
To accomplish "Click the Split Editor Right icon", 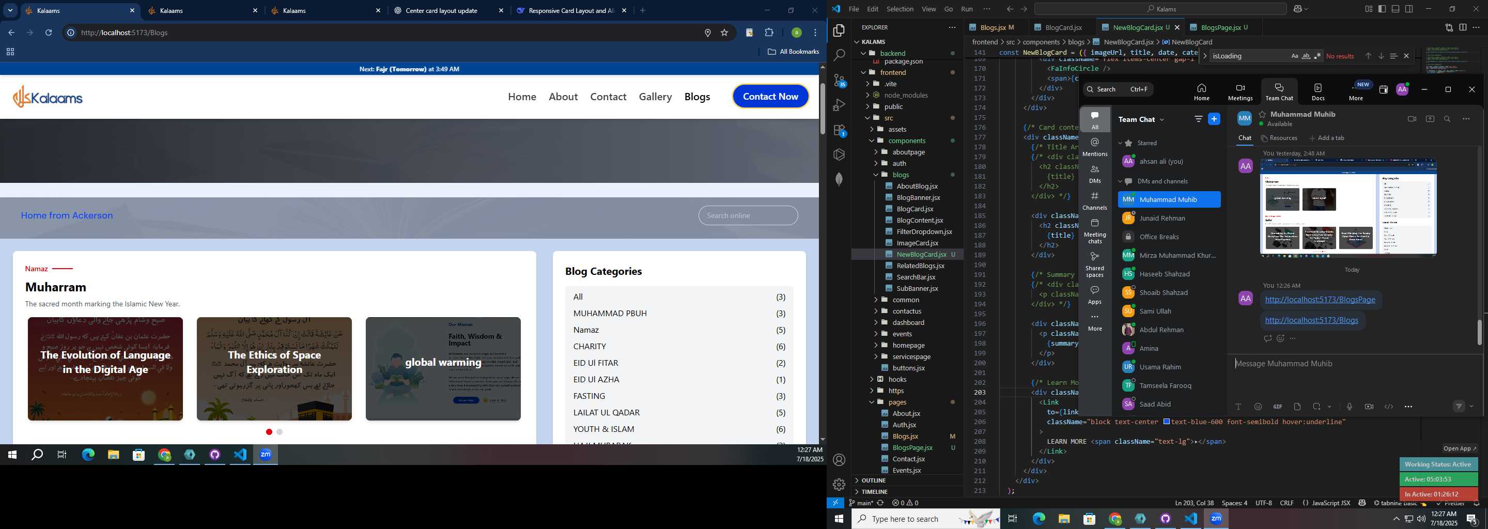I will coord(1463,27).
